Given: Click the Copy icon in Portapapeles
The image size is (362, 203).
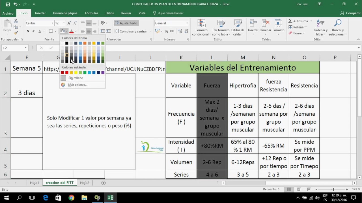Looking at the screenshot, I should (16, 27).
